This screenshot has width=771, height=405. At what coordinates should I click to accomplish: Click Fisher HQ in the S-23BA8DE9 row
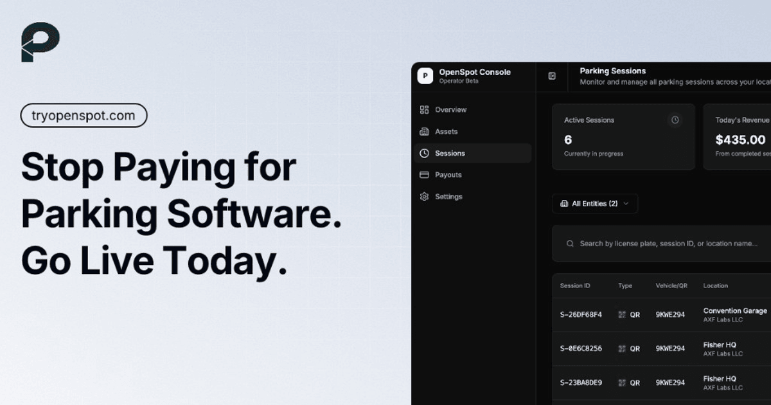pyautogui.click(x=720, y=379)
